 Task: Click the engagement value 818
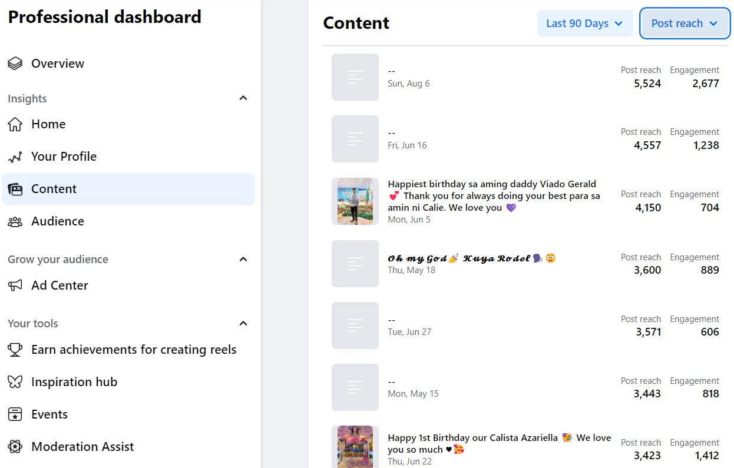(x=711, y=394)
